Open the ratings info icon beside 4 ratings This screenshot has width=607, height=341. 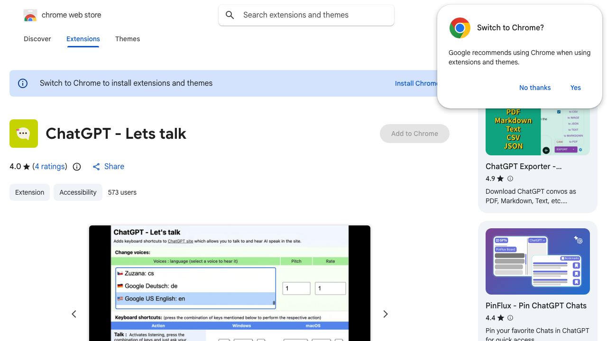[x=77, y=167]
